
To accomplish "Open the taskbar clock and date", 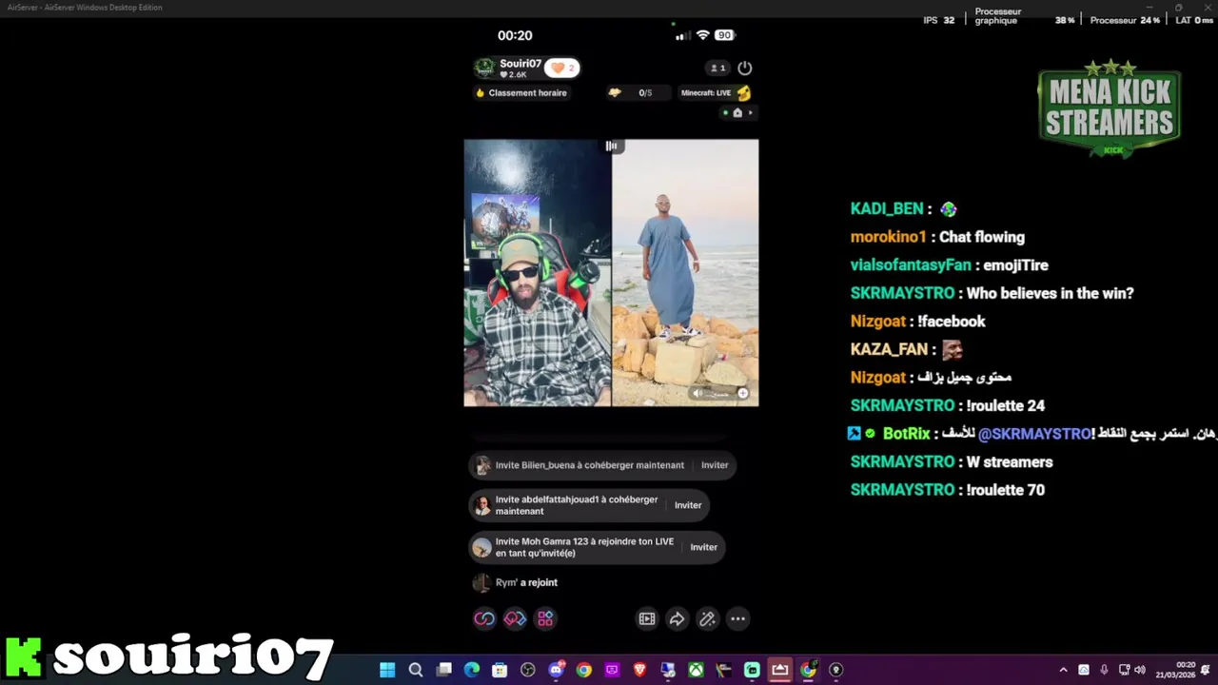I will [x=1176, y=670].
